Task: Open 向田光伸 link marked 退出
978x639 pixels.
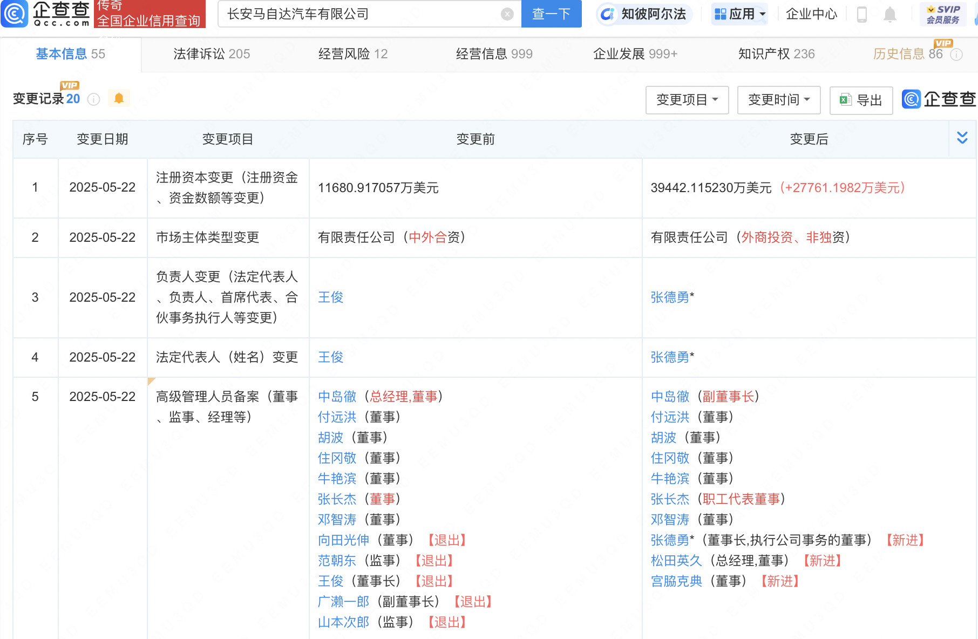Action: (344, 540)
